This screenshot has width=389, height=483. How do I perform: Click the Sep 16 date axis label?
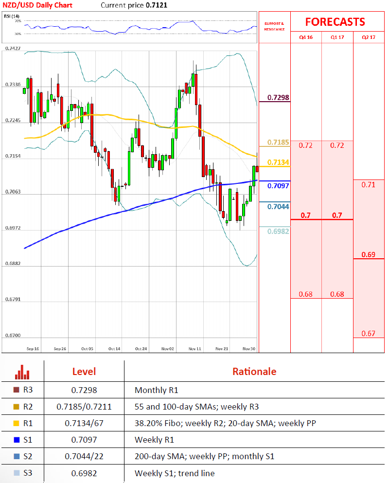(x=33, y=349)
